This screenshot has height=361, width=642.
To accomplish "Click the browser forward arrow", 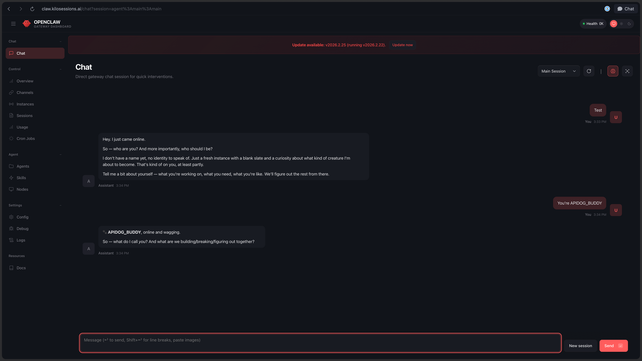I will (x=21, y=9).
